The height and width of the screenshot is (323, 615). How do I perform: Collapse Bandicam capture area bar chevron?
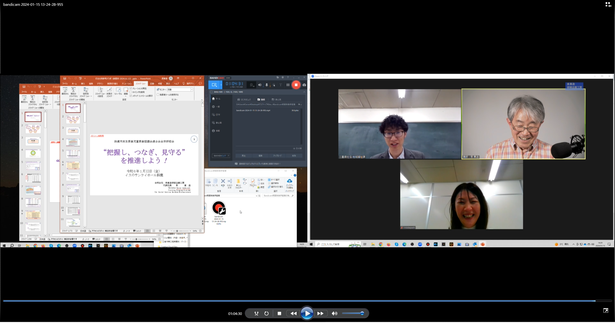304,92
